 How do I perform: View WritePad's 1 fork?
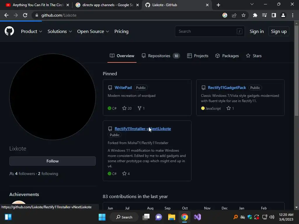click(x=141, y=108)
